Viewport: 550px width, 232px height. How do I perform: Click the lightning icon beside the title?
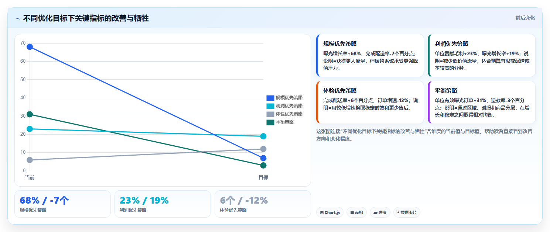click(x=17, y=18)
